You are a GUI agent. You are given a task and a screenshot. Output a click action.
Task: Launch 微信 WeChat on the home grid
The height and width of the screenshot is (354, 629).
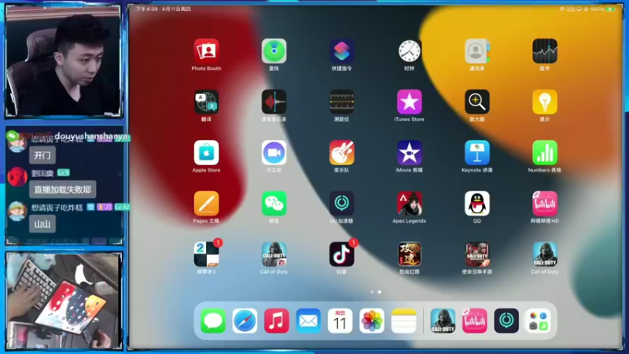(x=274, y=204)
